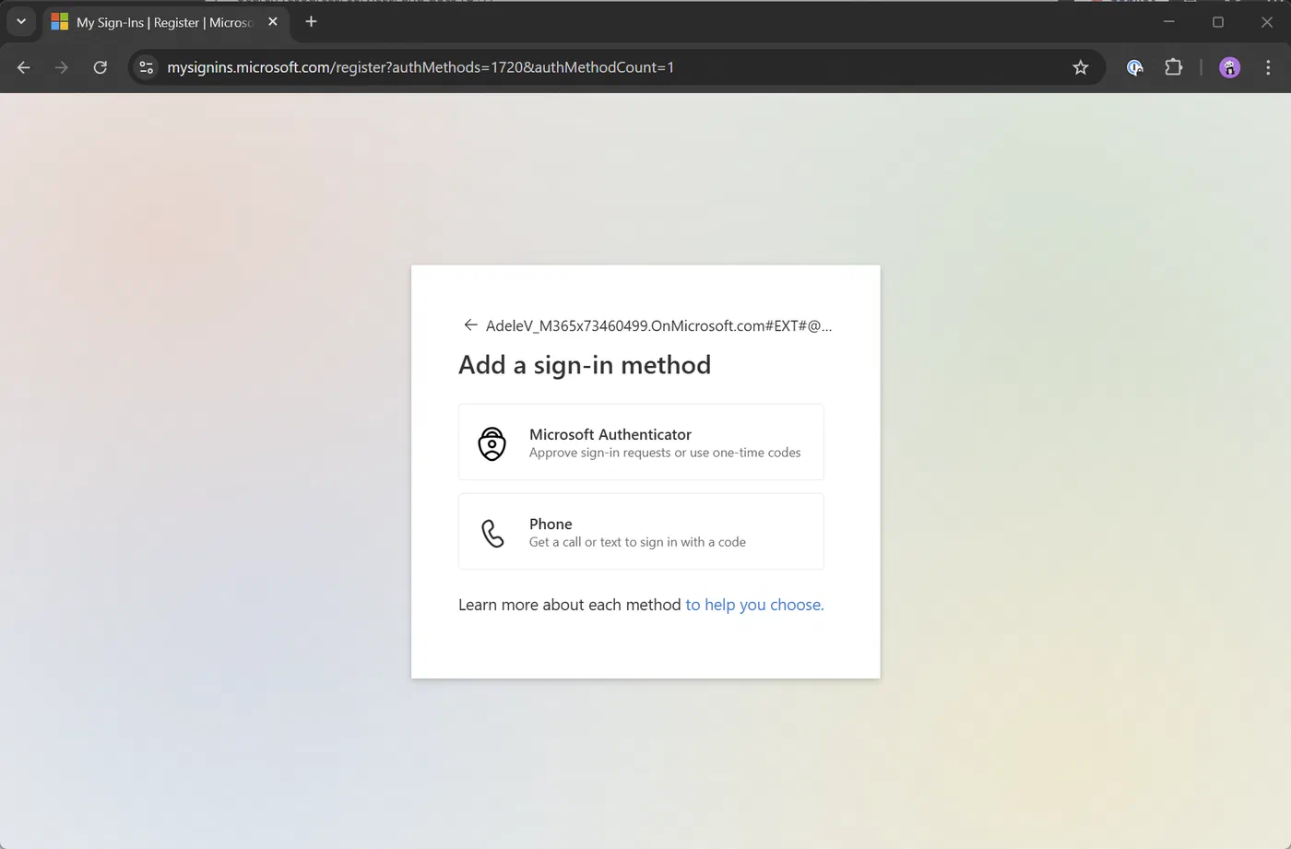This screenshot has width=1291, height=849.
Task: Choose Phone sign-in method
Action: coord(641,532)
